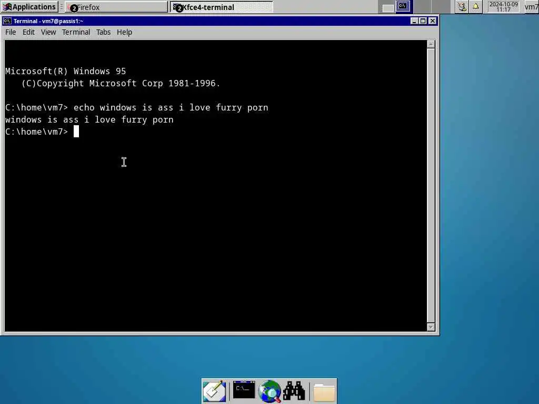This screenshot has height=404, width=539.
Task: Click the vm7 user menu in the panel
Action: [532, 7]
